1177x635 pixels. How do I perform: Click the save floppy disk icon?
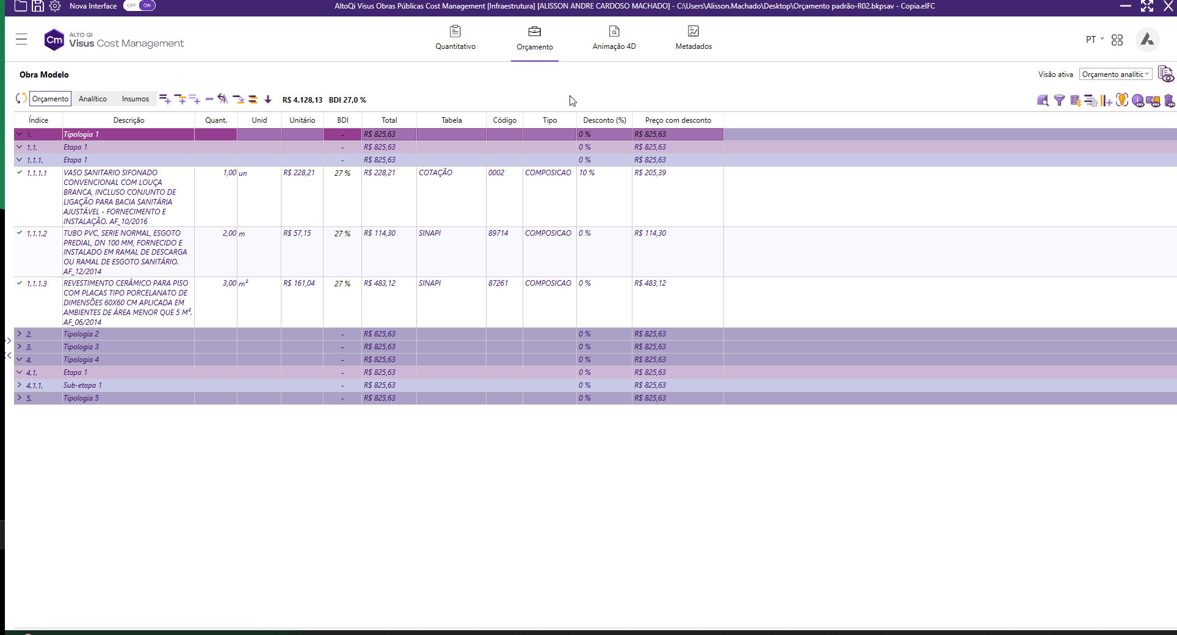pyautogui.click(x=38, y=6)
